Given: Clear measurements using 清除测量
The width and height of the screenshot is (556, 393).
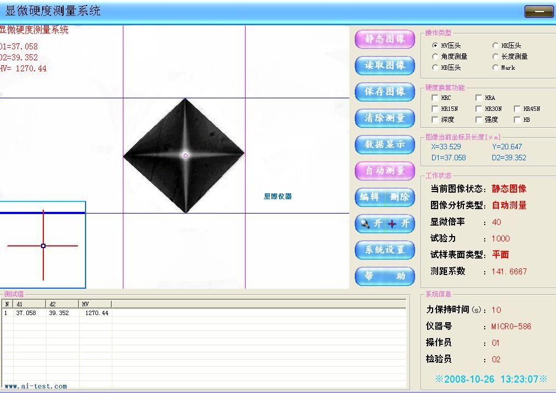Looking at the screenshot, I should [385, 118].
